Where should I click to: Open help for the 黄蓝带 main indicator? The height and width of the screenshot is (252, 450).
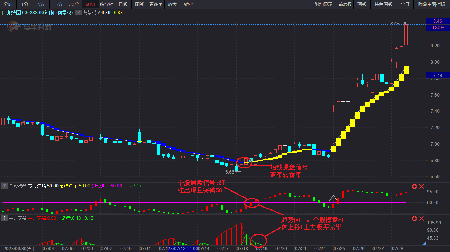pos(79,13)
